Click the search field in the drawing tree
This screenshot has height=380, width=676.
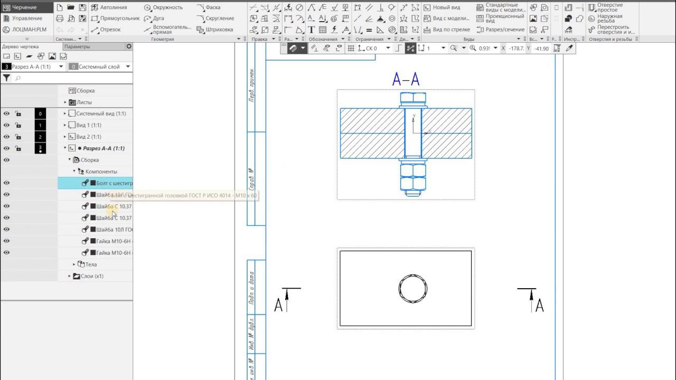(x=73, y=78)
